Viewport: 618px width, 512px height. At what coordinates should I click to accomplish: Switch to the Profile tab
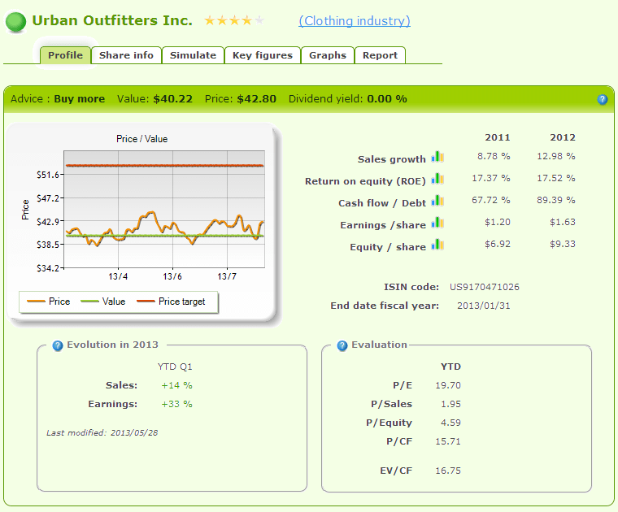(65, 55)
